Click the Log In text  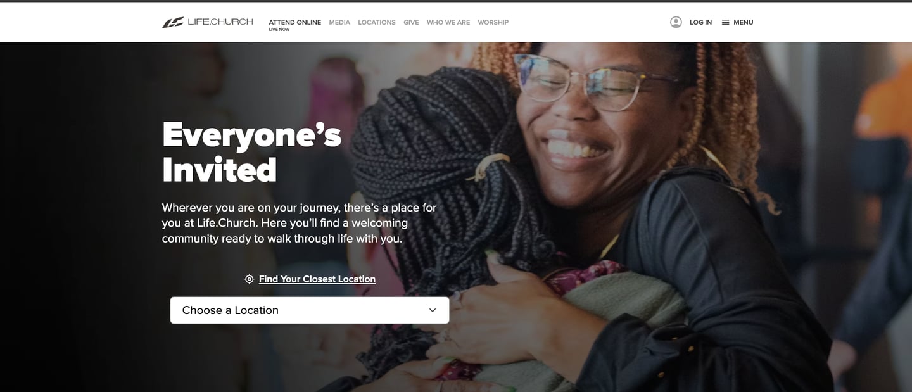coord(700,22)
